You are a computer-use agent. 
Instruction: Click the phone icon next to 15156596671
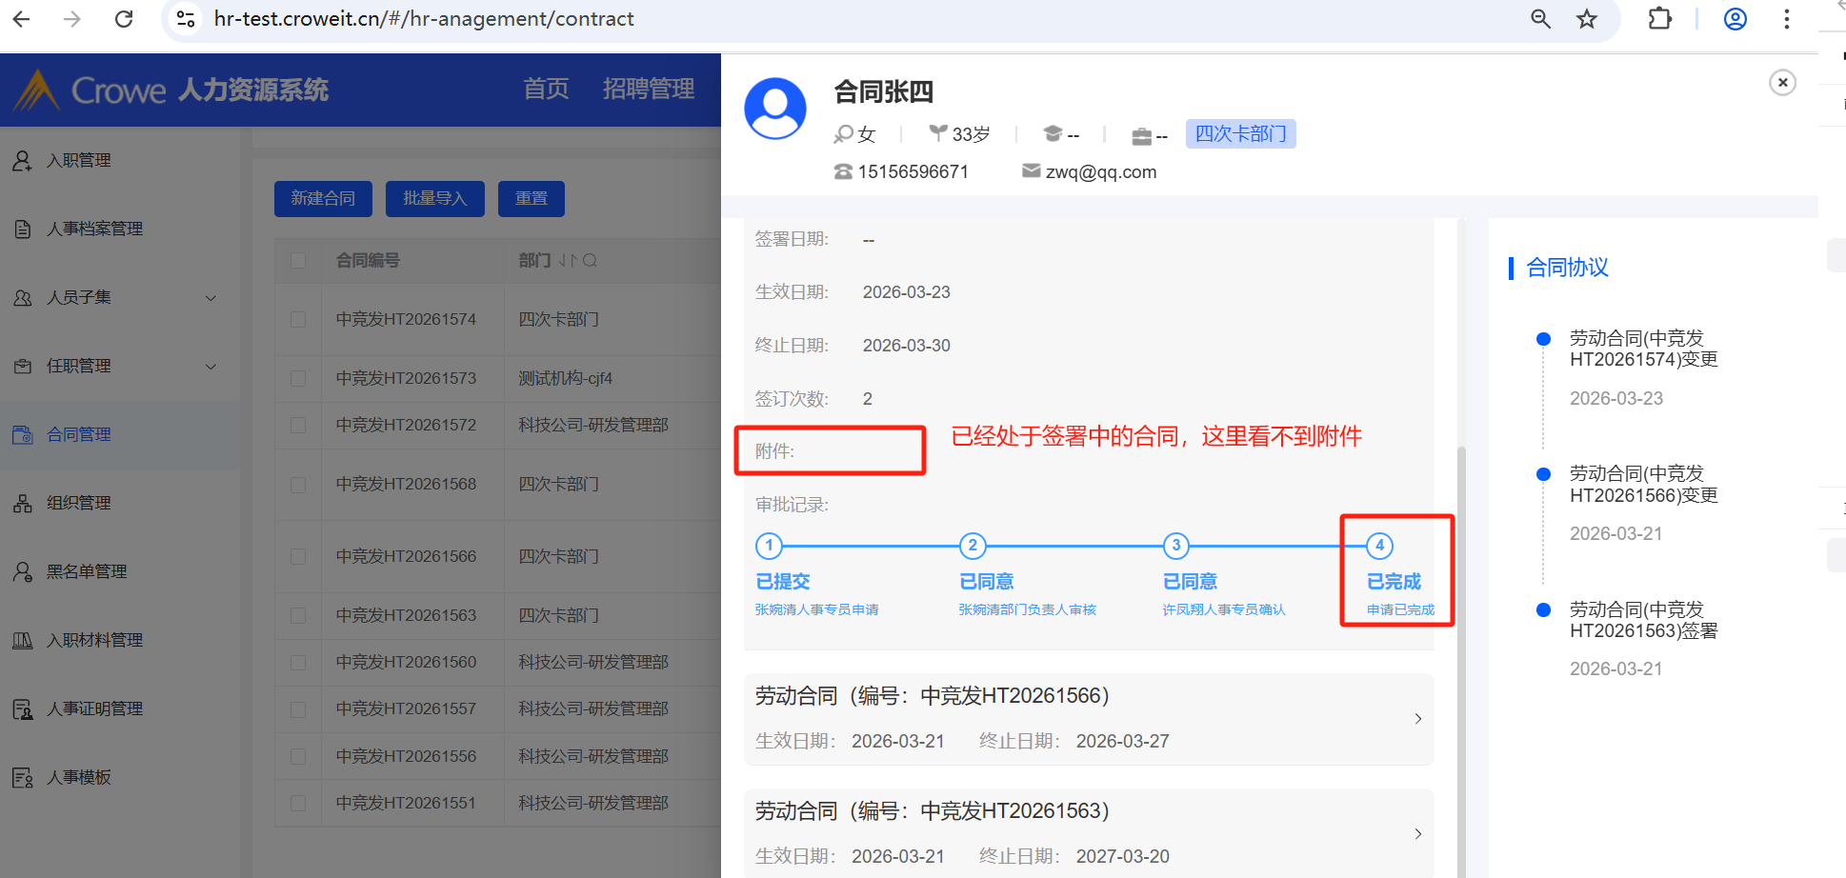point(843,171)
